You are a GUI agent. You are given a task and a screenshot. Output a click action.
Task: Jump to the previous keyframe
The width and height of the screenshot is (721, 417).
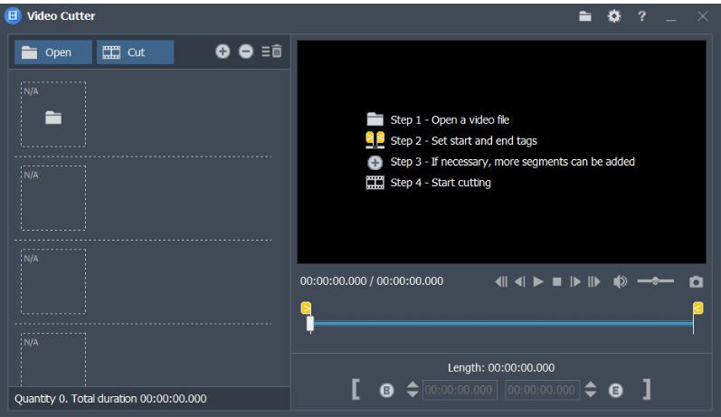click(x=501, y=281)
